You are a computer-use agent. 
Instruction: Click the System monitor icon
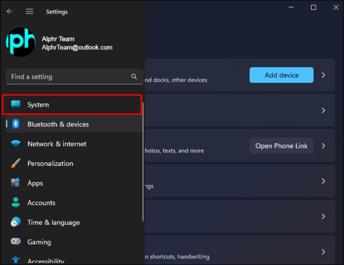pos(15,104)
